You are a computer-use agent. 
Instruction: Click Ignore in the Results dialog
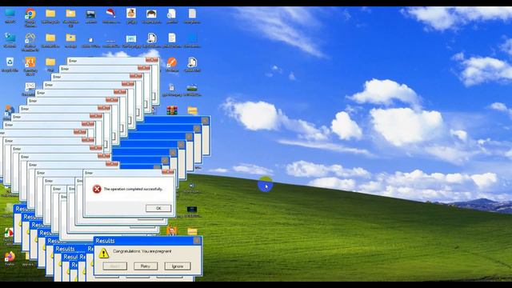tap(178, 266)
